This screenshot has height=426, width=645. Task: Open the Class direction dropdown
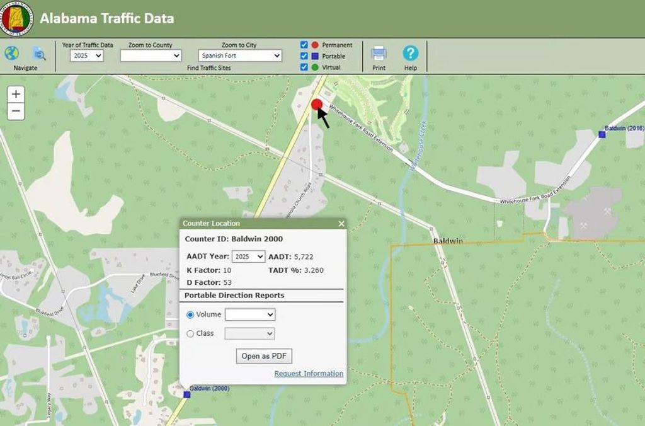[249, 333]
